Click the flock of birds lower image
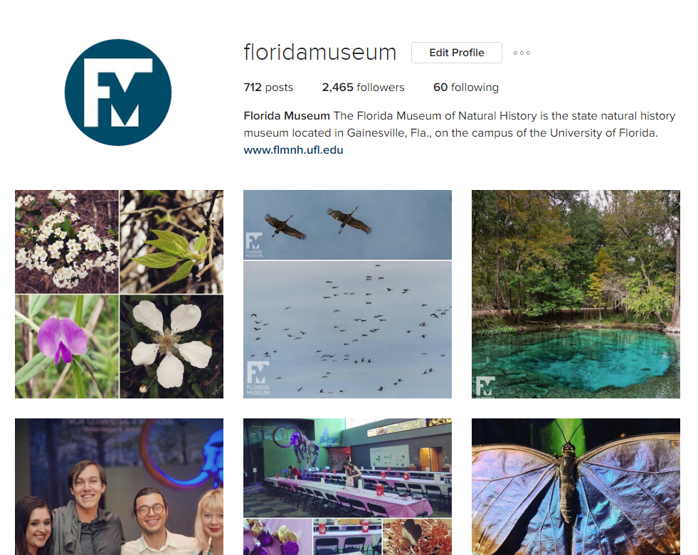This screenshot has height=555, width=698. coord(348,329)
